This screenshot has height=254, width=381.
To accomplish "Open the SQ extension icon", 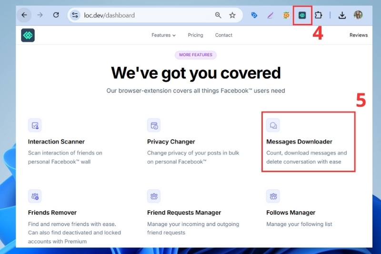I will [x=286, y=15].
